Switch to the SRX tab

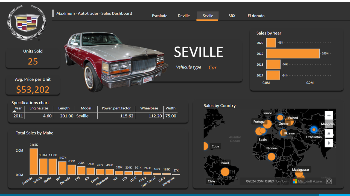(x=232, y=16)
